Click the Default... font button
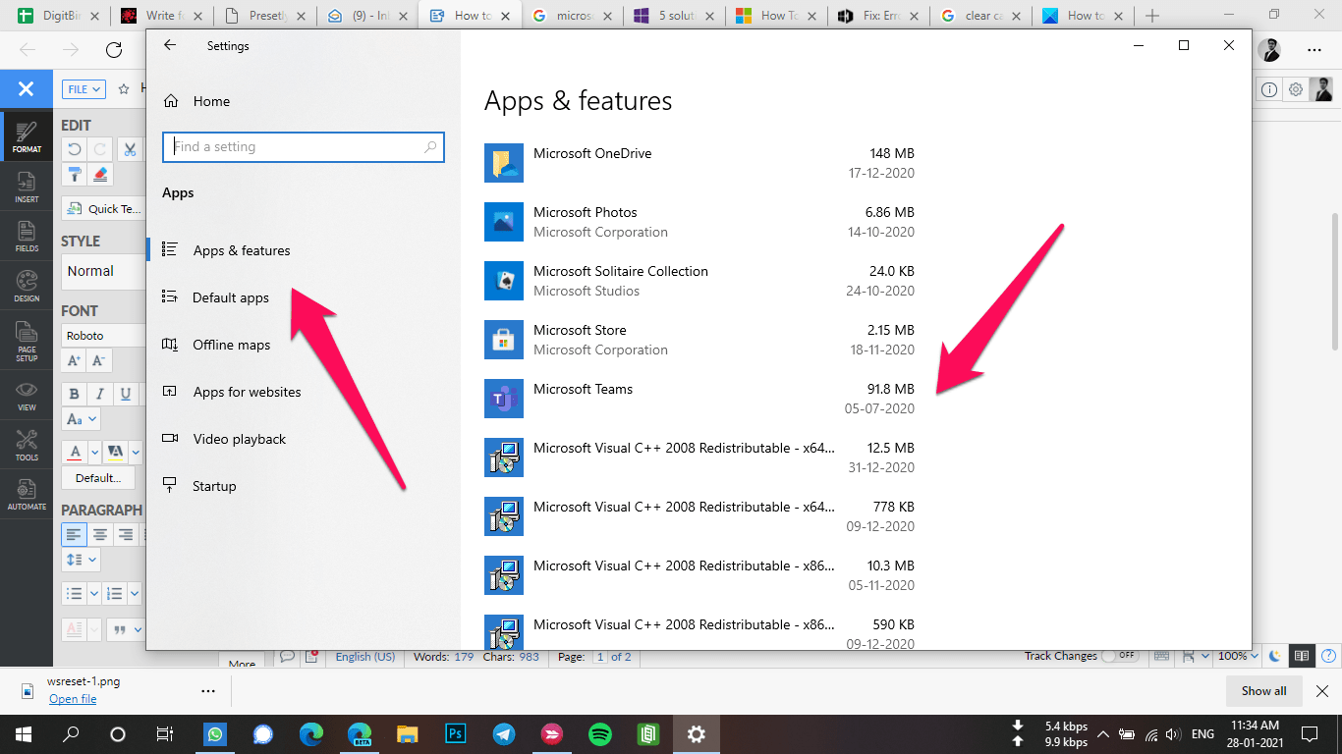This screenshot has width=1342, height=754. tap(98, 478)
